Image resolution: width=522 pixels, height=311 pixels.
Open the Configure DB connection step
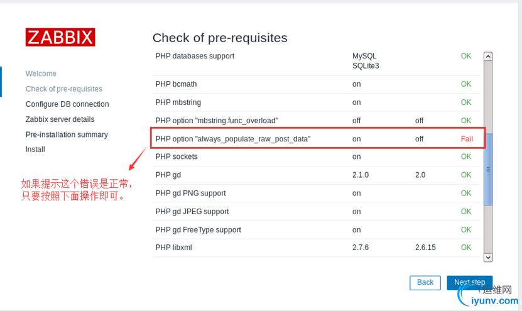[67, 104]
